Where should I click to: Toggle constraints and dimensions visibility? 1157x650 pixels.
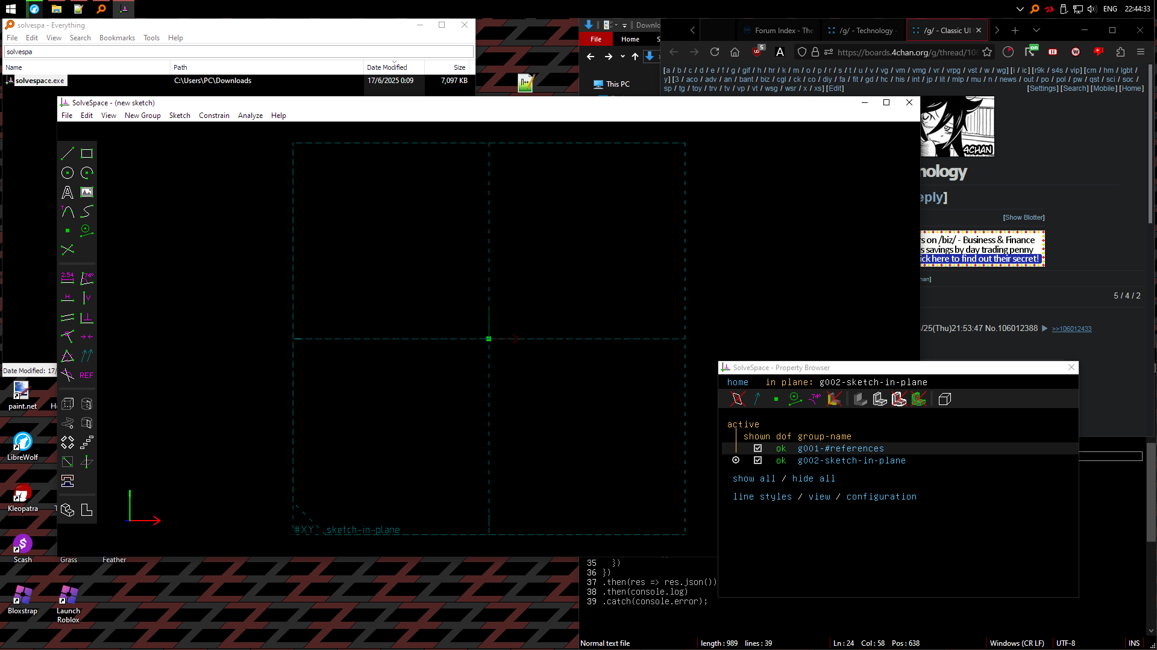815,399
